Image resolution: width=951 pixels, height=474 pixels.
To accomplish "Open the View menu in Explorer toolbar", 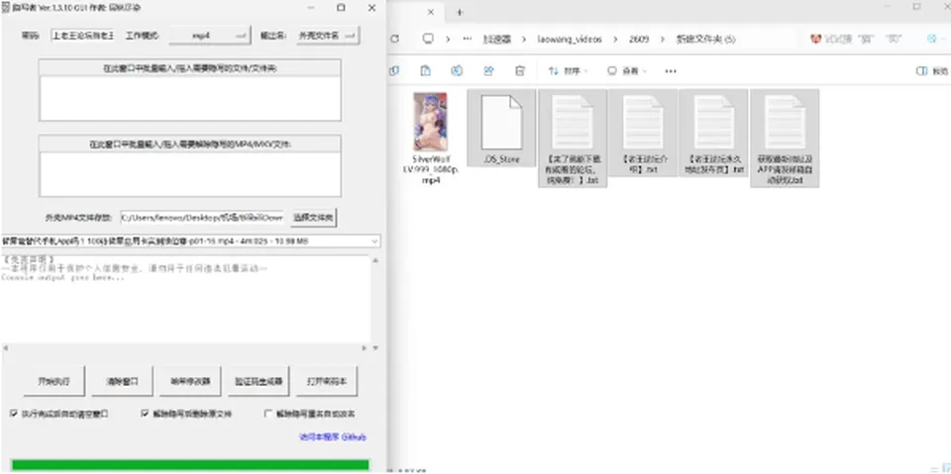I will [626, 71].
